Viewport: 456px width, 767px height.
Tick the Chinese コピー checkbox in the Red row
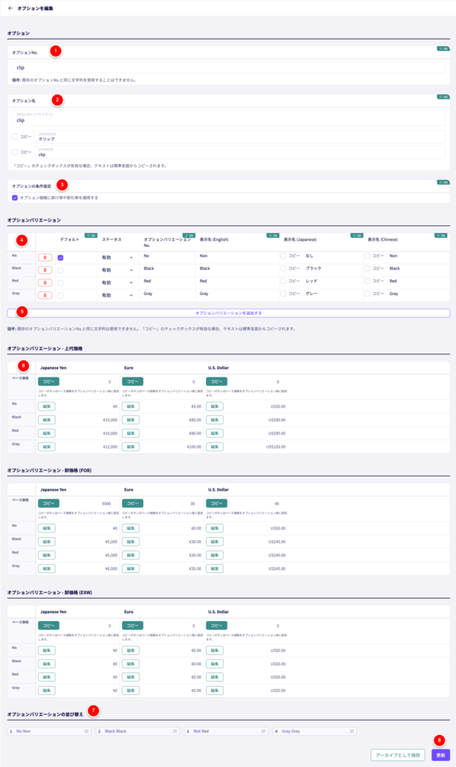pos(367,282)
